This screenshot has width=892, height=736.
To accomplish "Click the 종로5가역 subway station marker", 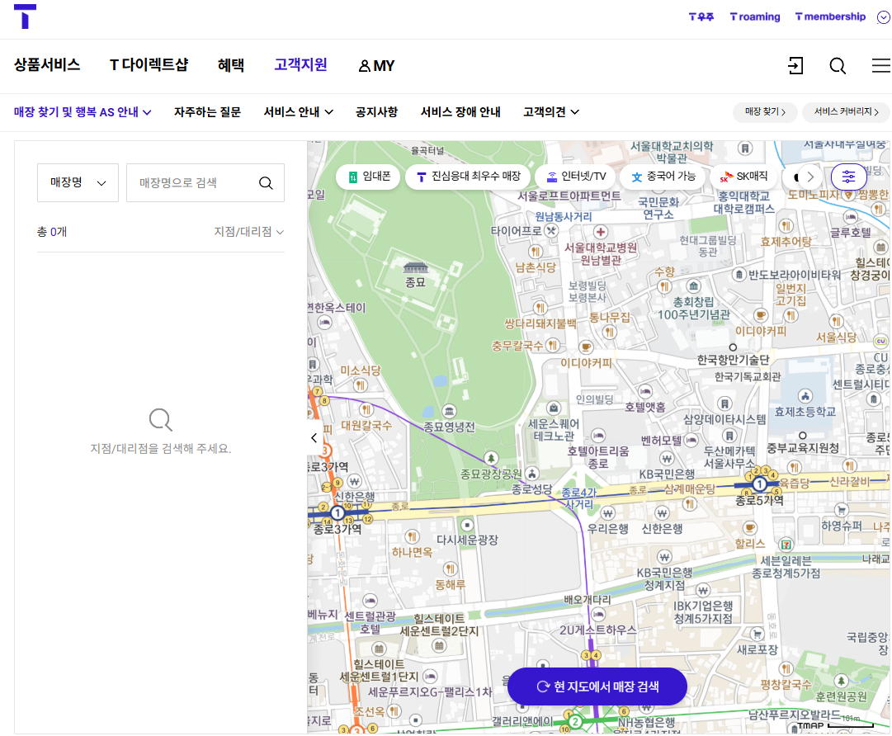I will click(x=759, y=484).
